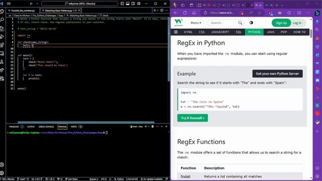322x181 pixels.
Task: Open editor More Actions ellipsis
Action: 167,10
